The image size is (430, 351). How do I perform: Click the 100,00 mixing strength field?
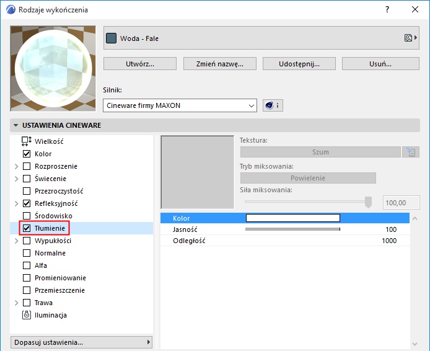click(401, 203)
